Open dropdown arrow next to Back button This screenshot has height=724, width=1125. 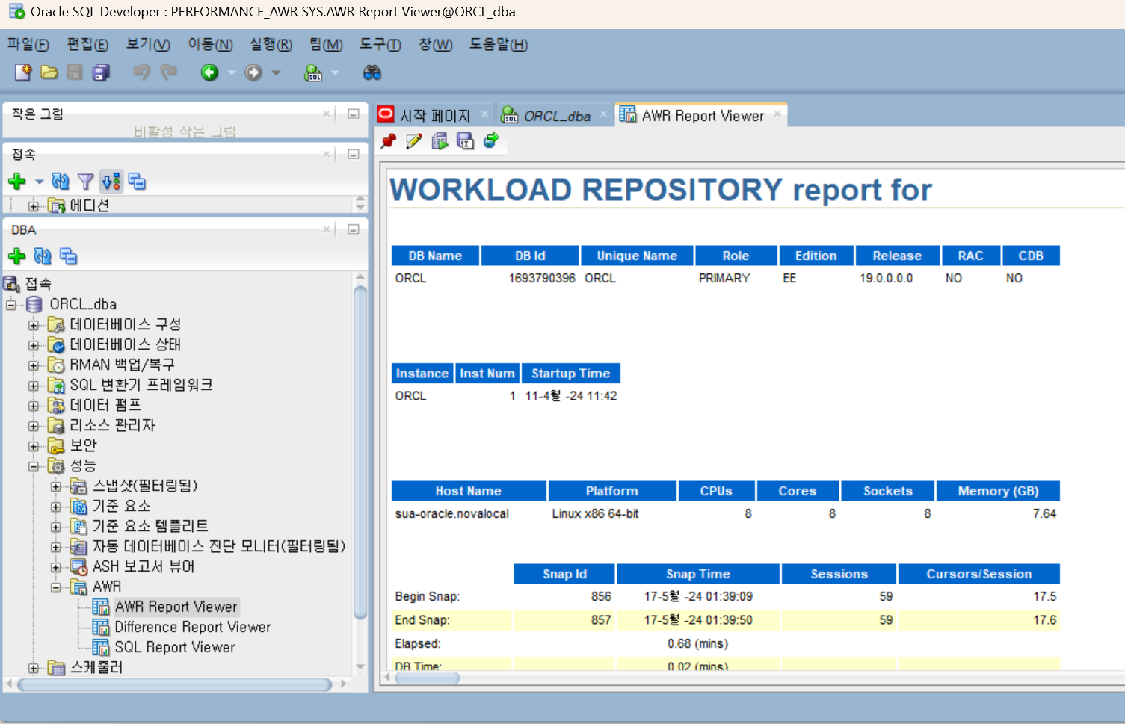point(232,72)
